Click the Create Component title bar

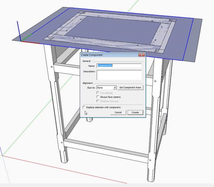point(109,55)
